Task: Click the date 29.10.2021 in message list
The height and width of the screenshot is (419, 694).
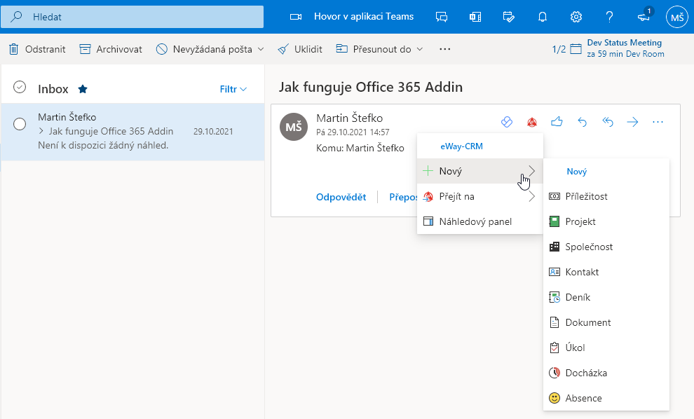Action: (x=213, y=132)
